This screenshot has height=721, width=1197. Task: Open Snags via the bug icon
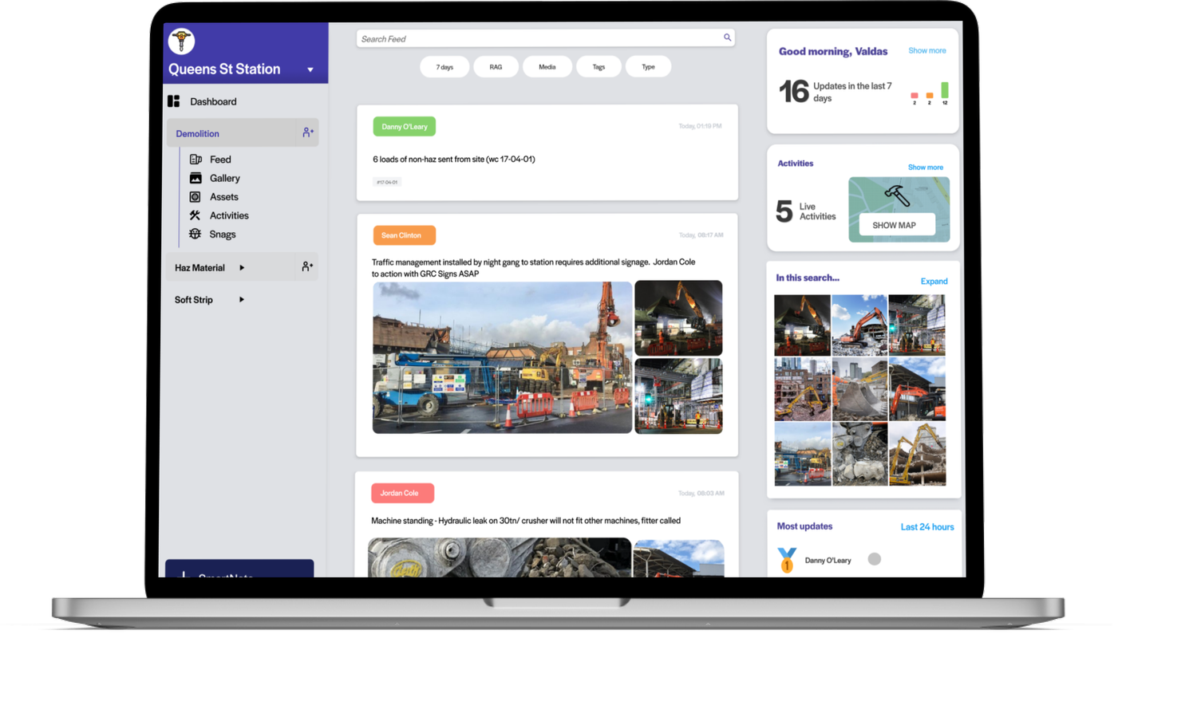coord(196,234)
